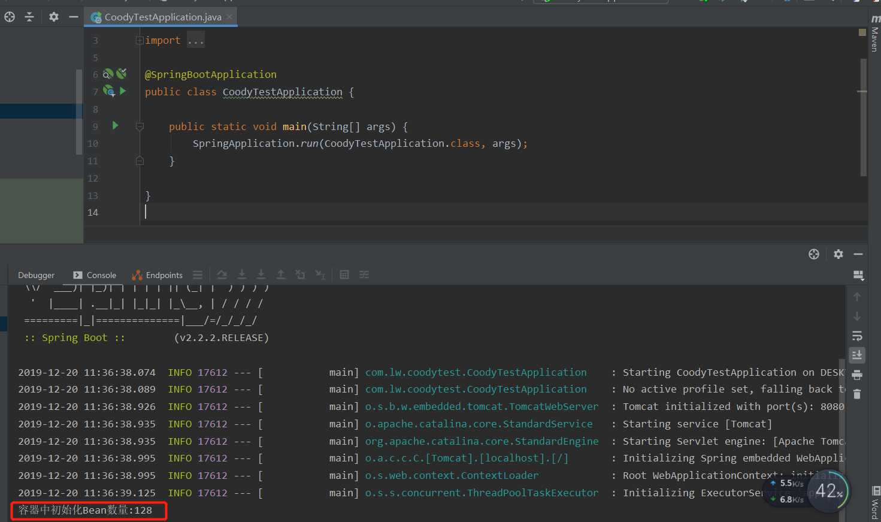Click 'Starting service [Tomcat]' log message
Image resolution: width=881 pixels, height=522 pixels.
coord(698,424)
